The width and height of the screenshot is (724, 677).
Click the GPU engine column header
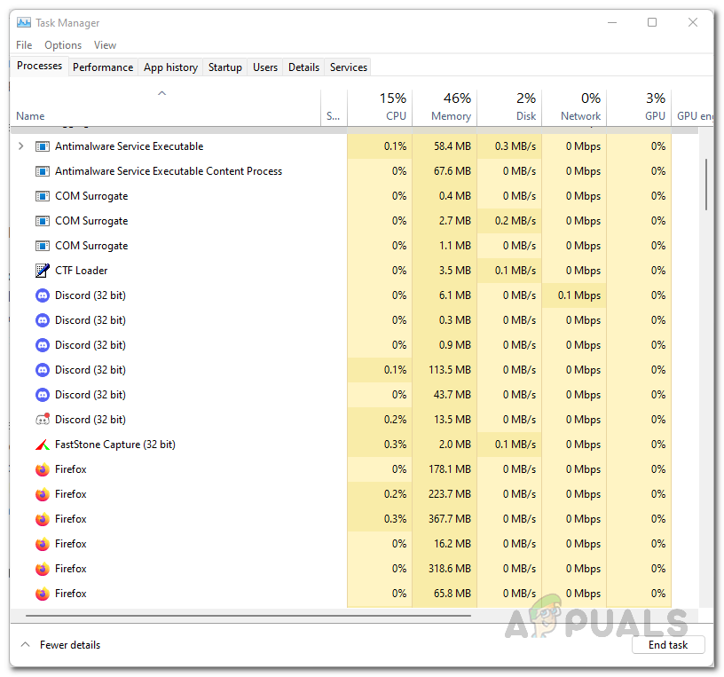click(693, 107)
